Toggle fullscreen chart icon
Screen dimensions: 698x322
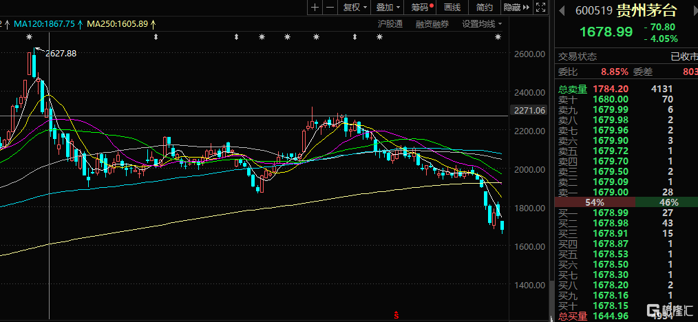[x=541, y=7]
